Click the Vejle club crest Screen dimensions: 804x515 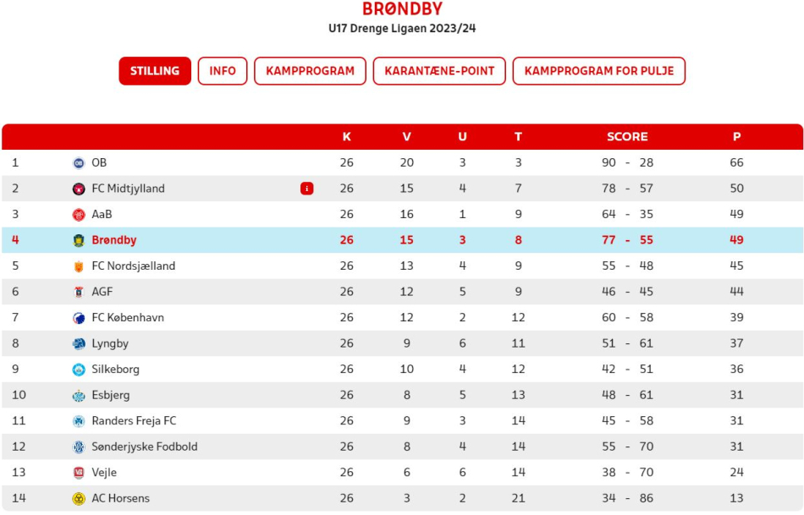79,473
